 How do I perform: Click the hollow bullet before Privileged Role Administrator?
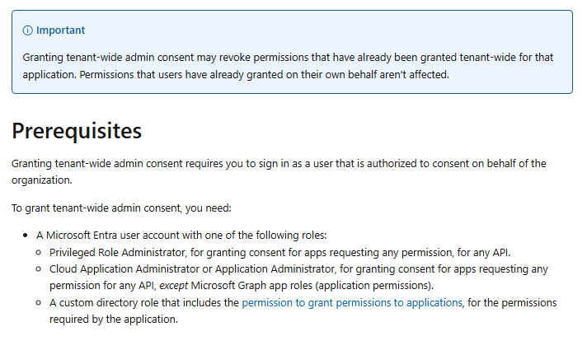click(39, 253)
